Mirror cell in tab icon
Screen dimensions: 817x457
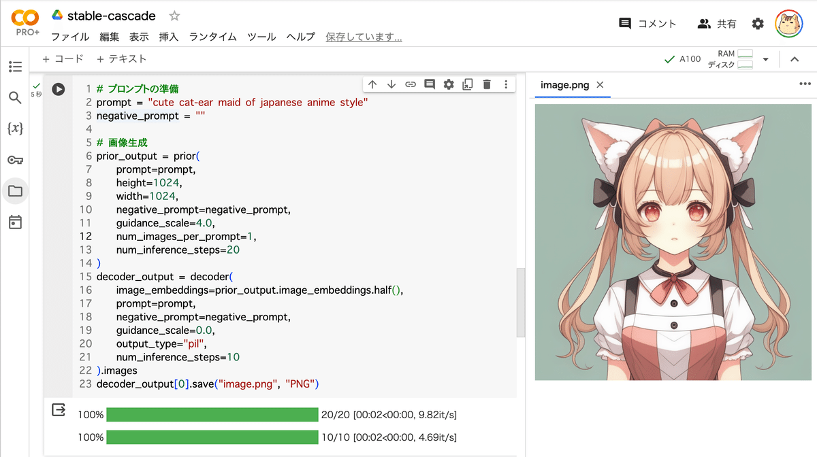click(x=468, y=84)
